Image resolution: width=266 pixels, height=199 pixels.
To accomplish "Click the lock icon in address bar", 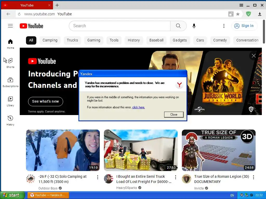I will pyautogui.click(x=231, y=14).
